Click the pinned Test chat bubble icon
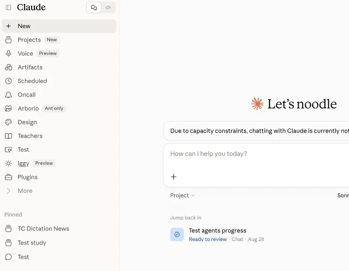This screenshot has height=271, width=349. 8,257
